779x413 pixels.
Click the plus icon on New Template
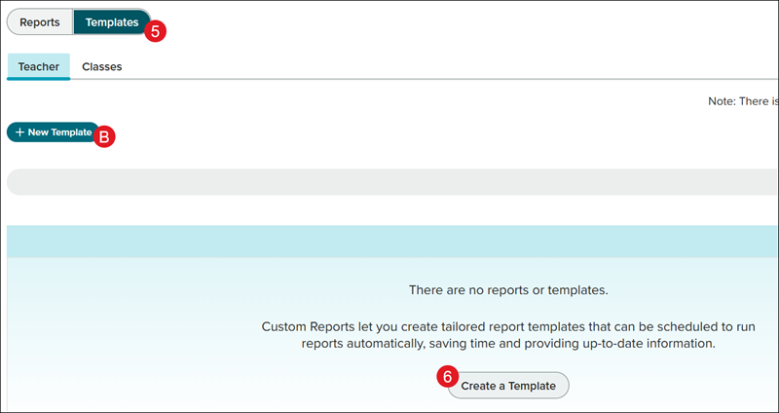(19, 132)
